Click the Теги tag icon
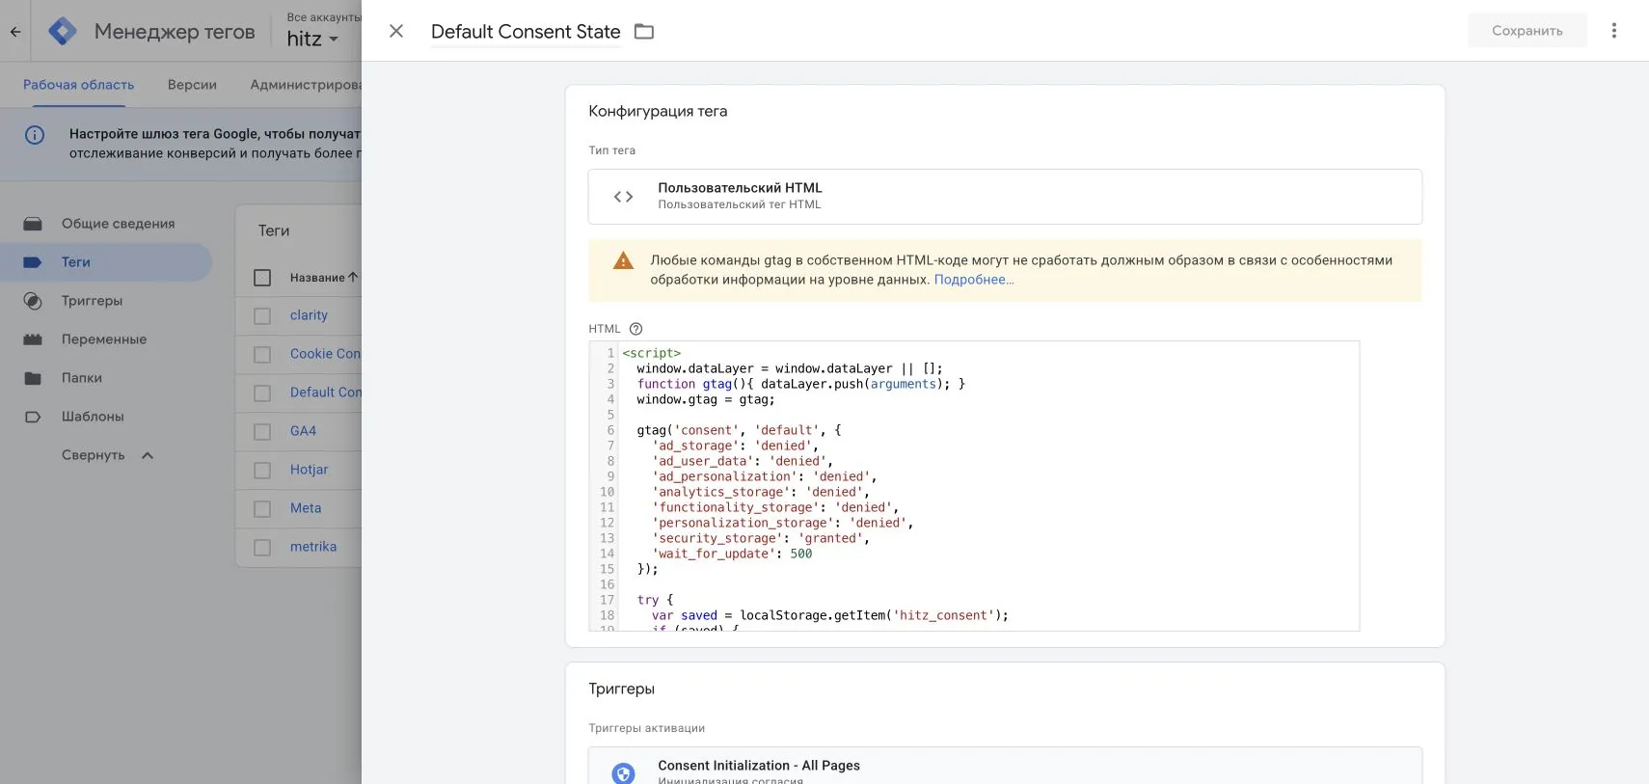Viewport: 1649px width, 784px height. 33,262
